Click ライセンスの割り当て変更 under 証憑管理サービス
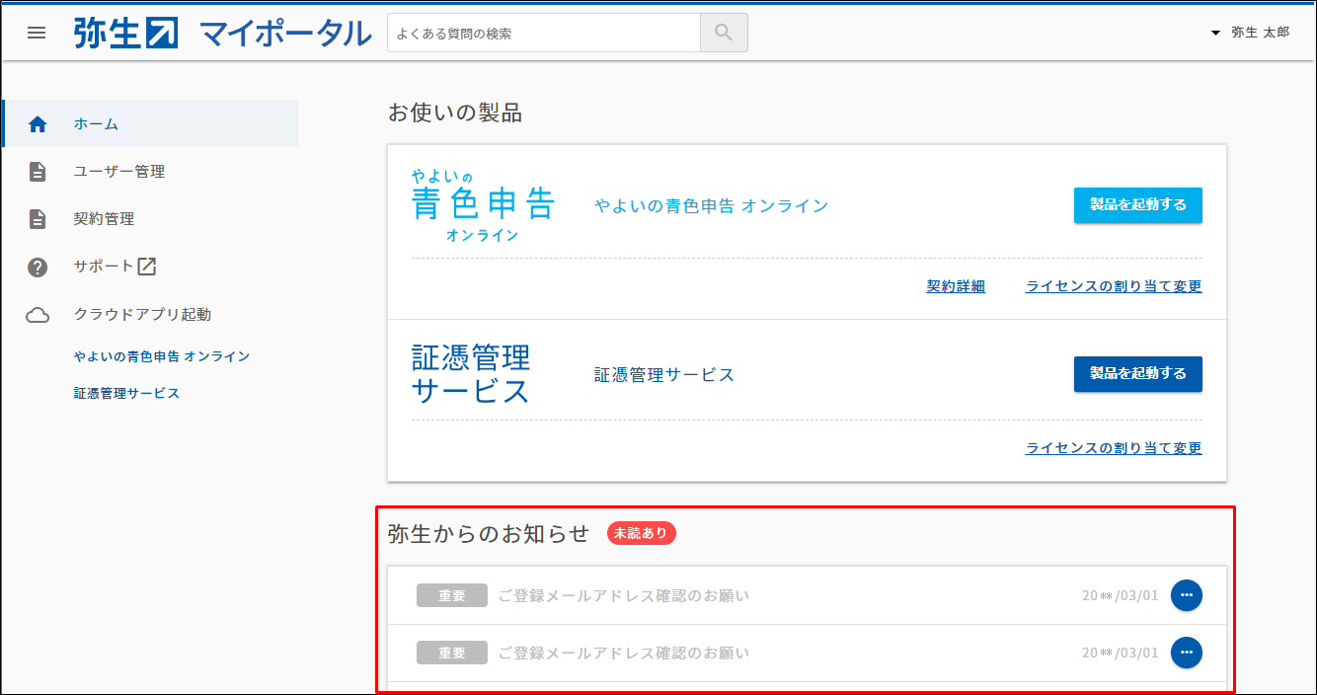 [x=1114, y=448]
